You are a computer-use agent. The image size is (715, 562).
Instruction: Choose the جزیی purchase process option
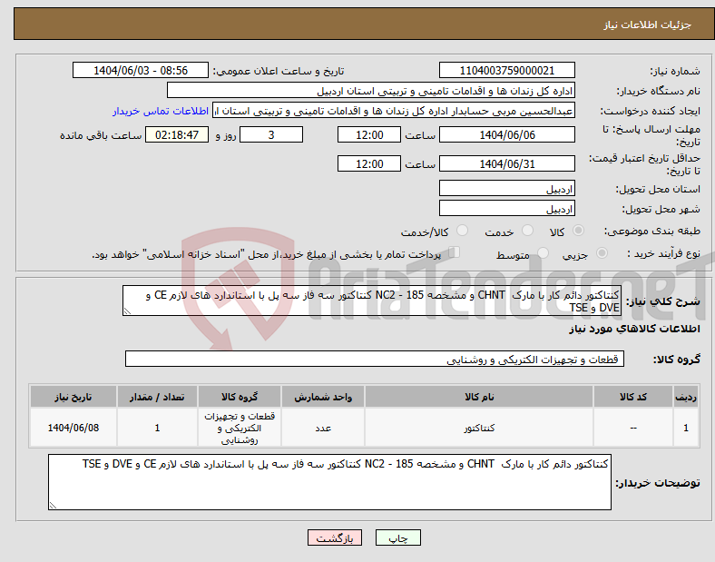(x=602, y=253)
